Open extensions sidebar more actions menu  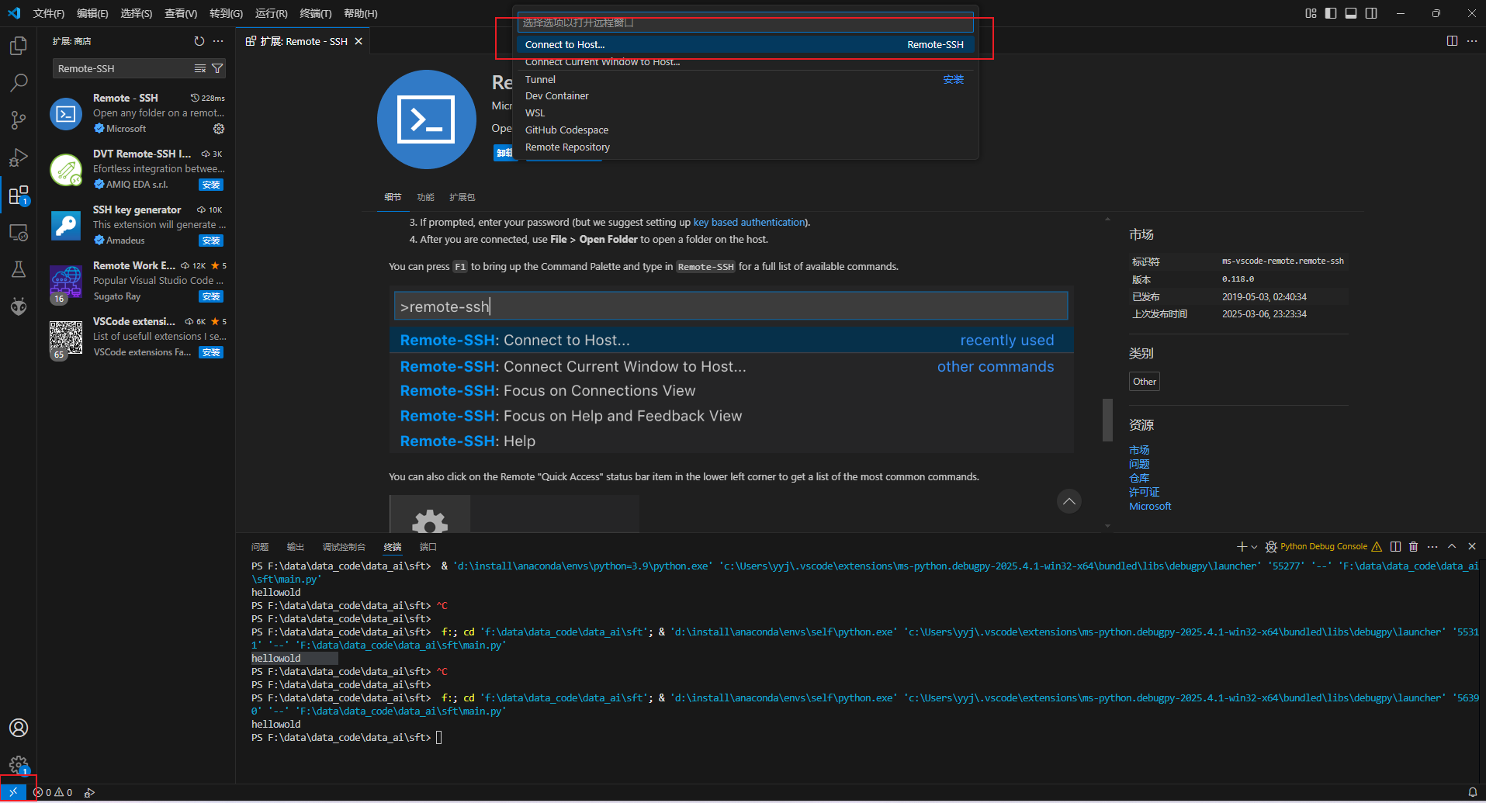coord(218,41)
